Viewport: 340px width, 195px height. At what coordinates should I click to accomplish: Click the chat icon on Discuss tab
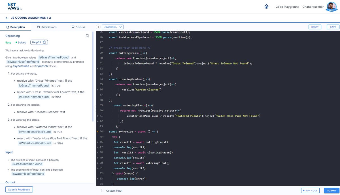(73, 27)
